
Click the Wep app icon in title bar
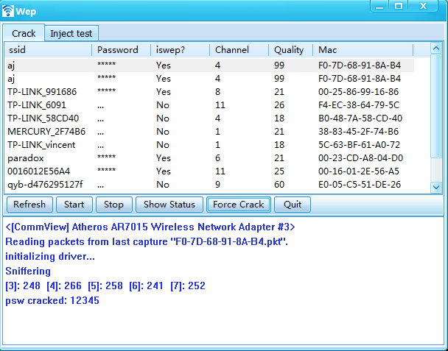(9, 11)
